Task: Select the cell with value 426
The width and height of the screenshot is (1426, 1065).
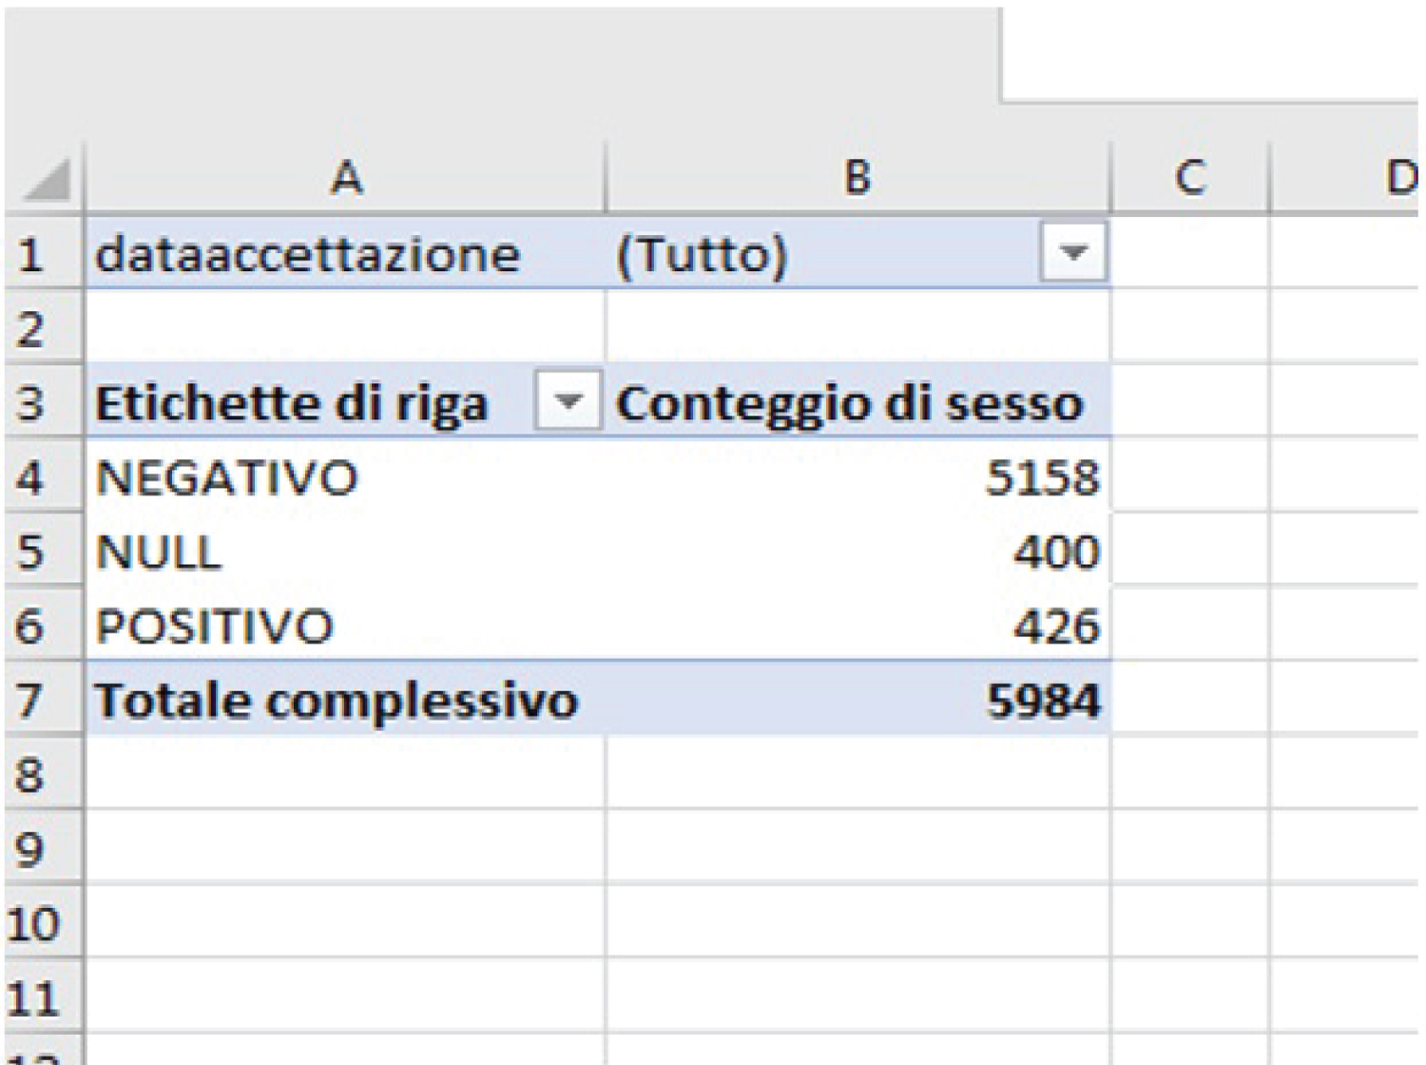Action: (x=1056, y=627)
